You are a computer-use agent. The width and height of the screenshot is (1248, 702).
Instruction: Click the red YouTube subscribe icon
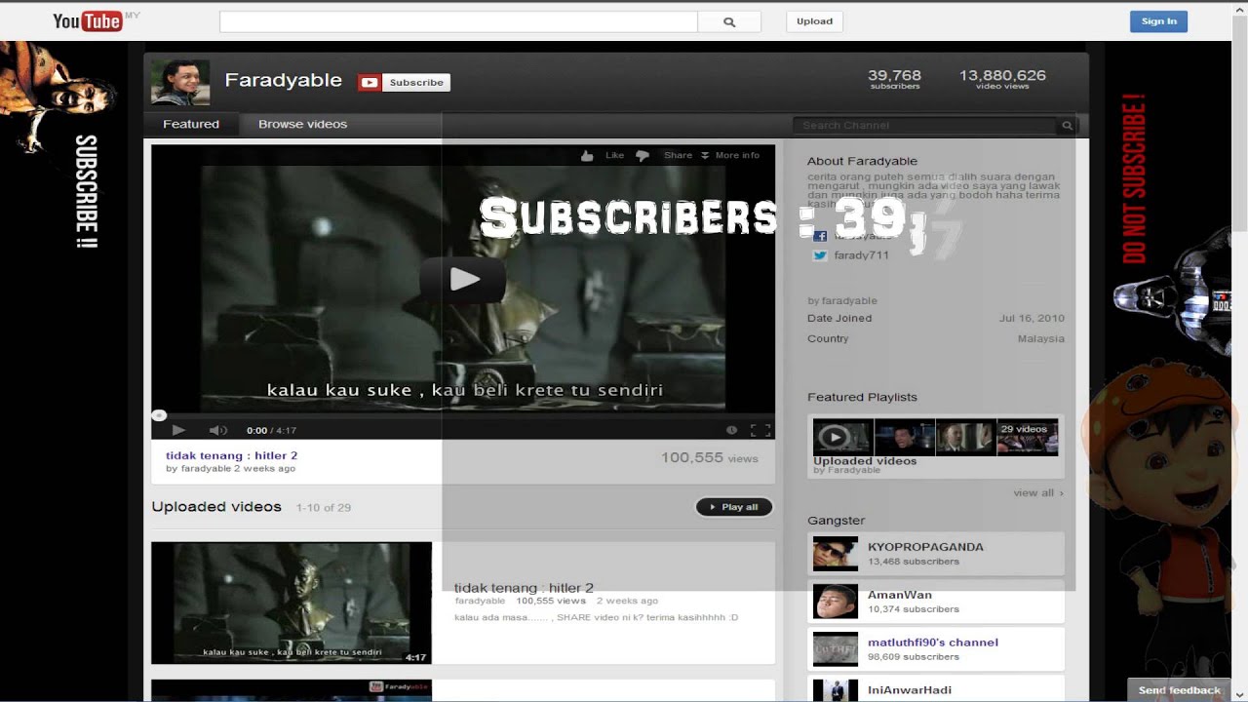click(370, 83)
